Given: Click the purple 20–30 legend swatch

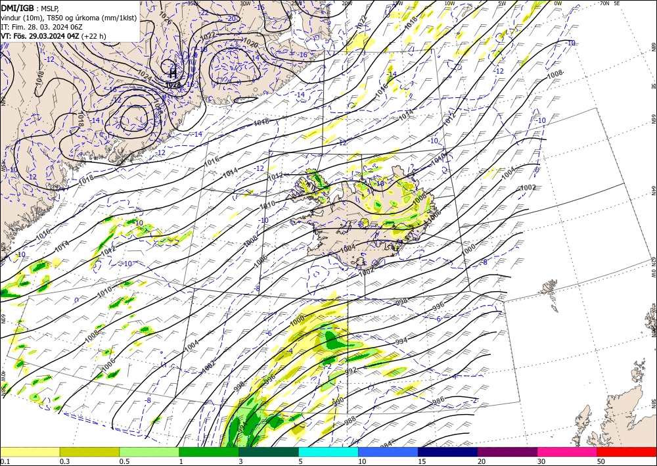Looking at the screenshot, I should click(507, 452).
